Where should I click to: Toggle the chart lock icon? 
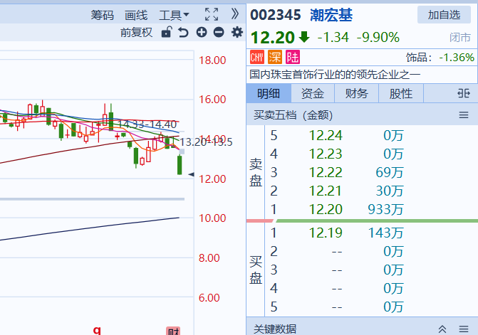click(166, 32)
